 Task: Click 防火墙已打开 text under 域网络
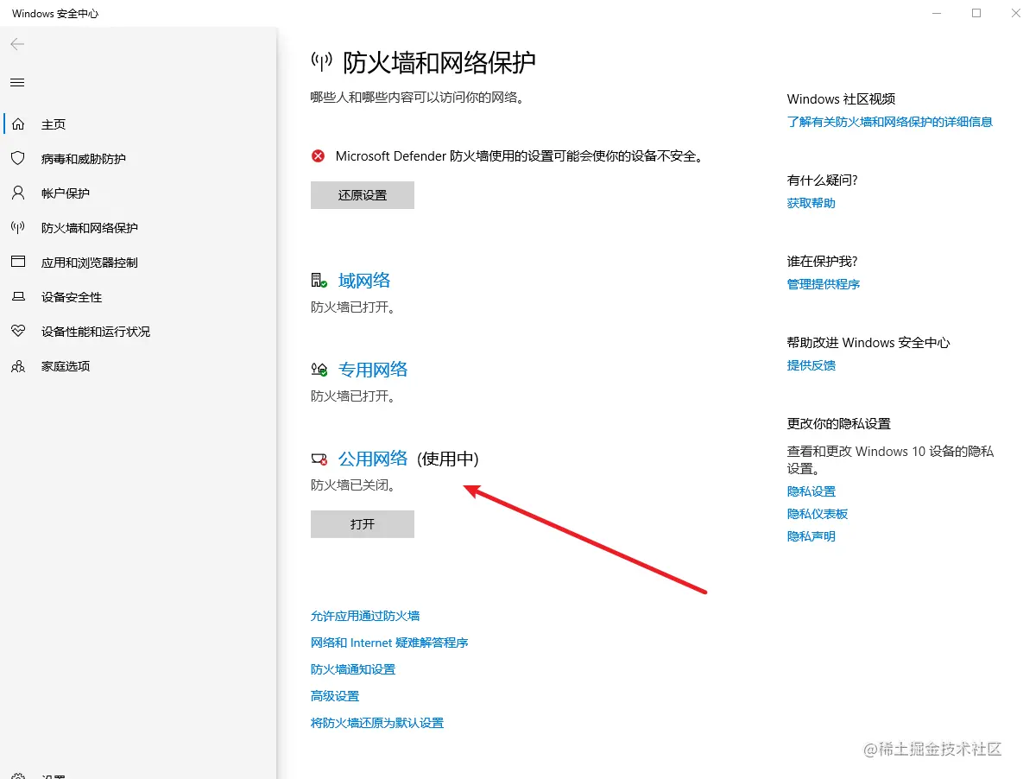click(353, 307)
